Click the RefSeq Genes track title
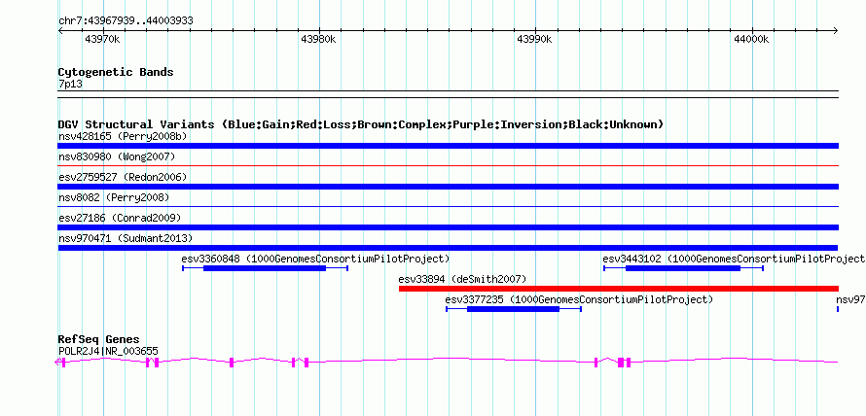This screenshot has height=416, width=866. [x=99, y=339]
